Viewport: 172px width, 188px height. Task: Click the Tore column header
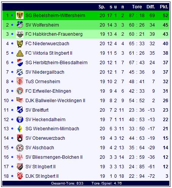point(137,7)
